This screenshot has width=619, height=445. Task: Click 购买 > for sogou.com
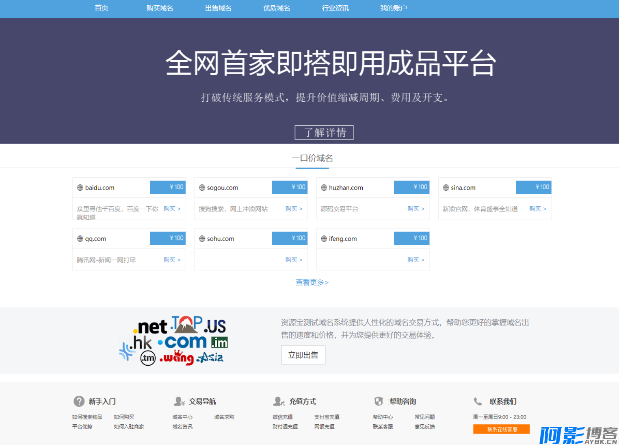click(x=294, y=209)
